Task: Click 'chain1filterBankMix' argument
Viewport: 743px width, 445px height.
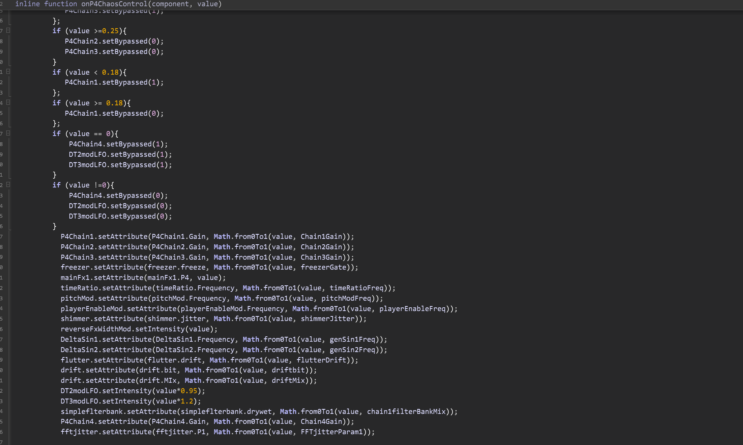Action: [406, 411]
